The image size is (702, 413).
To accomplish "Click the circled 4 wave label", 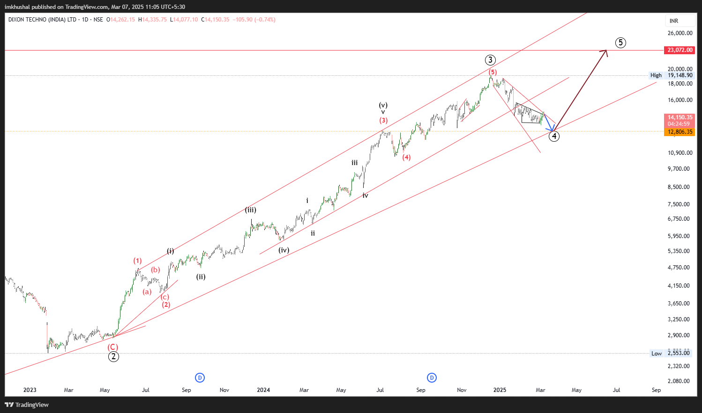I will click(x=554, y=136).
